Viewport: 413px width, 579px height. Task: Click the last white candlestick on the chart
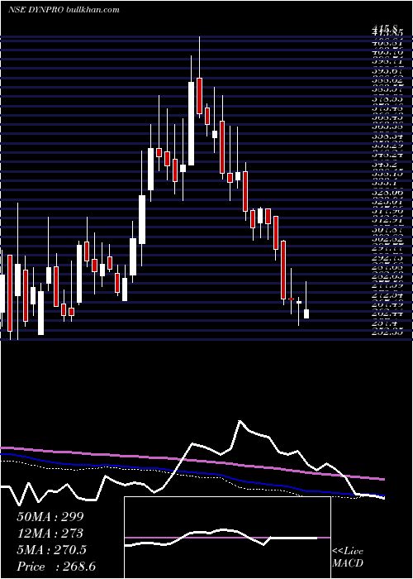coord(306,313)
